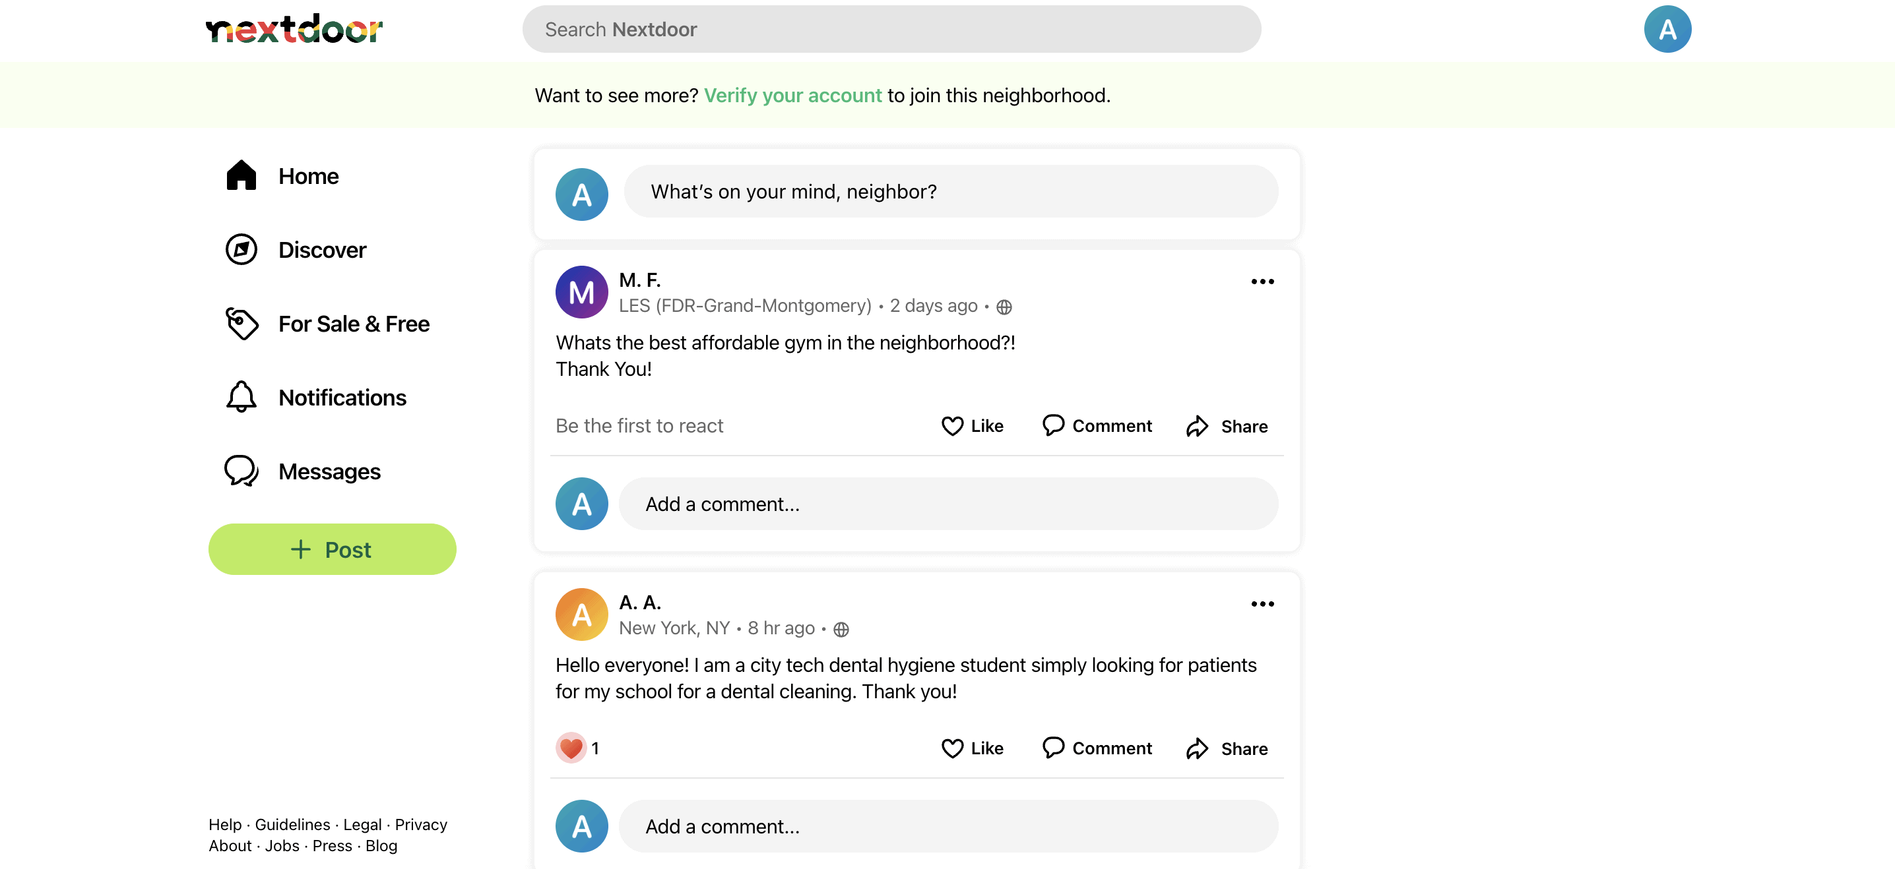Click the heart reaction on A. A.'s post

[571, 748]
